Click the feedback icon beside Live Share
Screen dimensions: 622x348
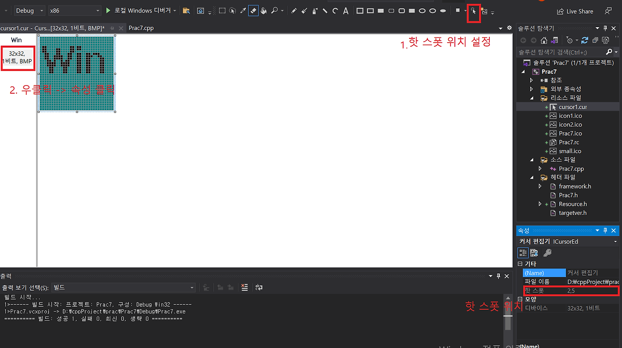(608, 11)
